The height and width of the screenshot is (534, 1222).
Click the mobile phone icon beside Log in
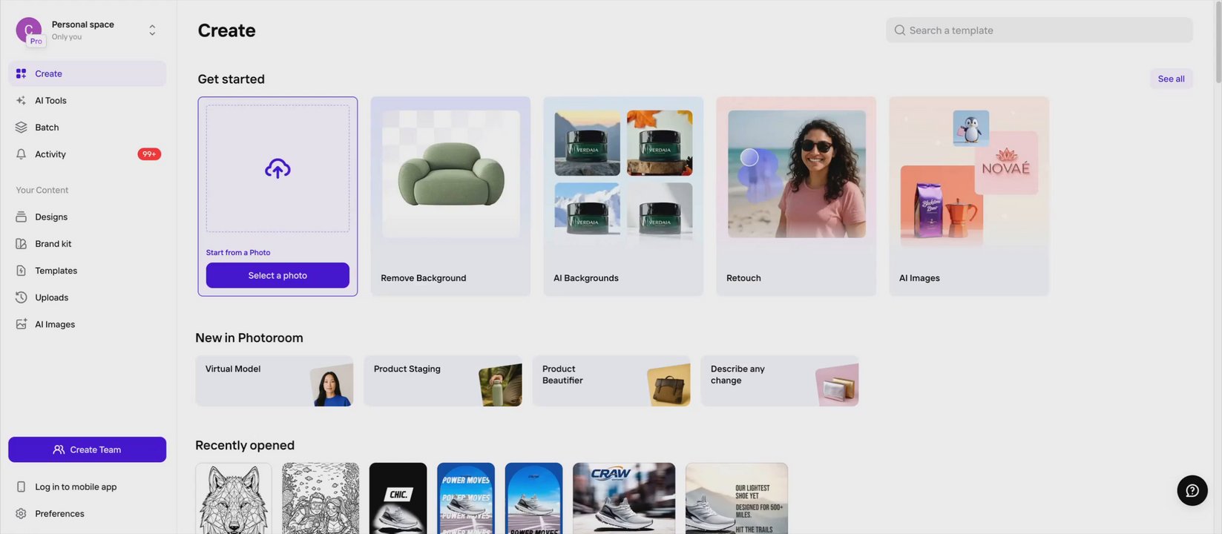pyautogui.click(x=21, y=487)
